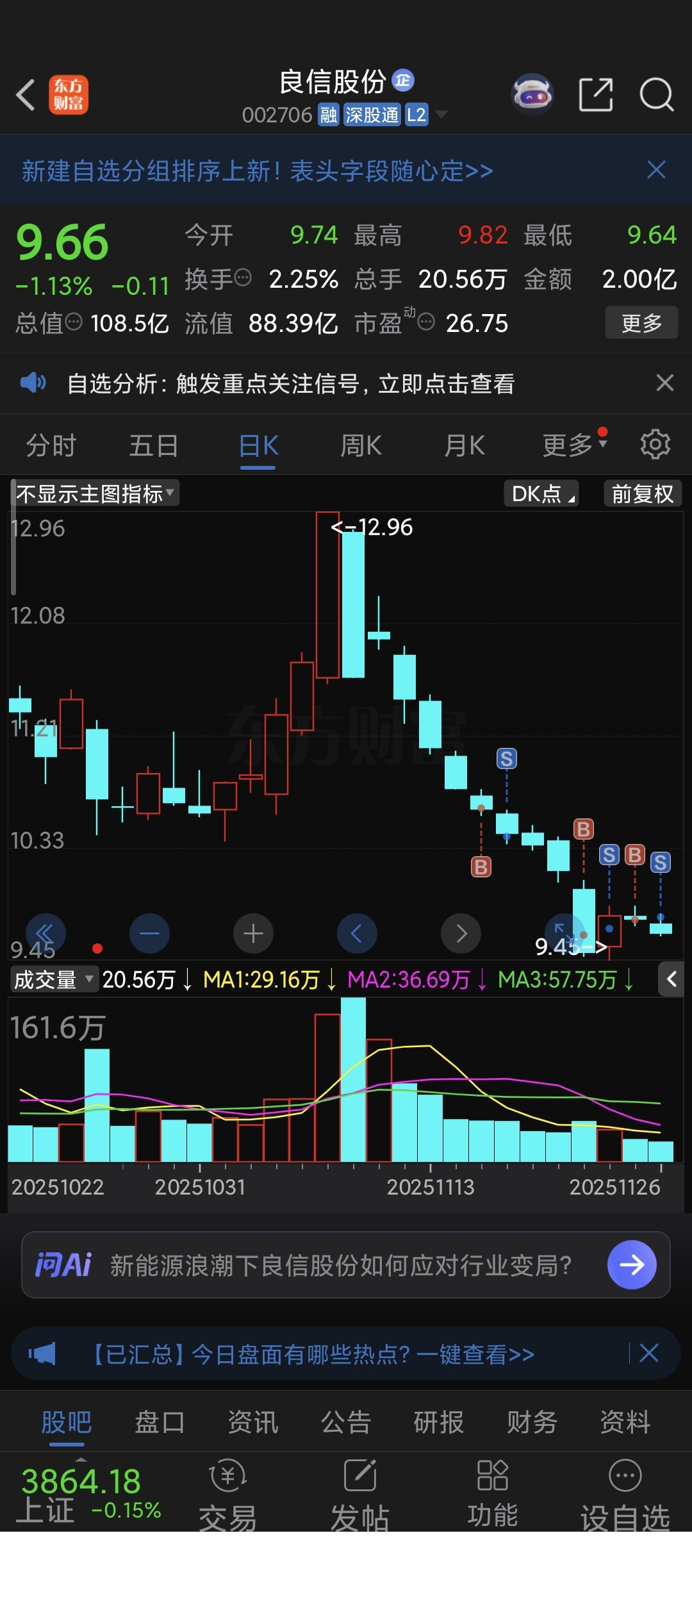Screen dimensions: 692x1615
Task: Switch to 分时 chart tab
Action: point(51,445)
